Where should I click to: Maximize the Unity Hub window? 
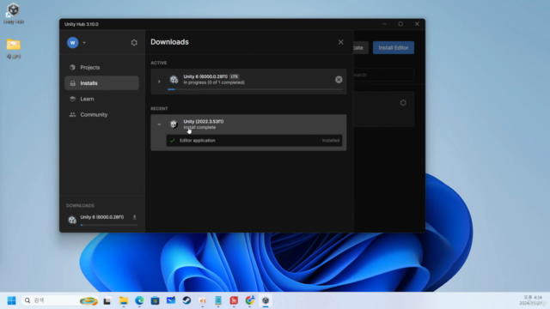[400, 24]
